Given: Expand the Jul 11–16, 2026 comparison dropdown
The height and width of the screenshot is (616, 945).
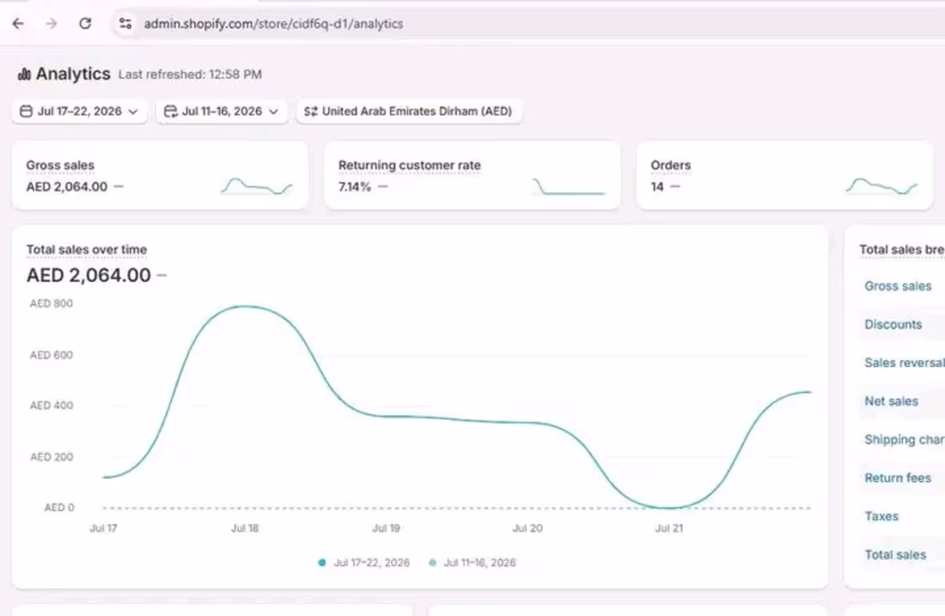Looking at the screenshot, I should (x=222, y=112).
